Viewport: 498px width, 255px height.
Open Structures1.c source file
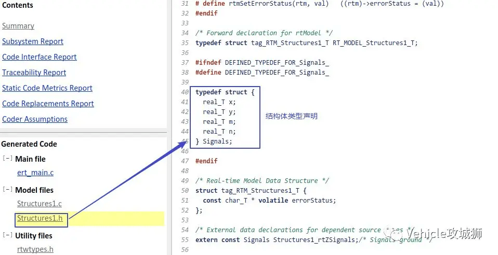coord(40,203)
